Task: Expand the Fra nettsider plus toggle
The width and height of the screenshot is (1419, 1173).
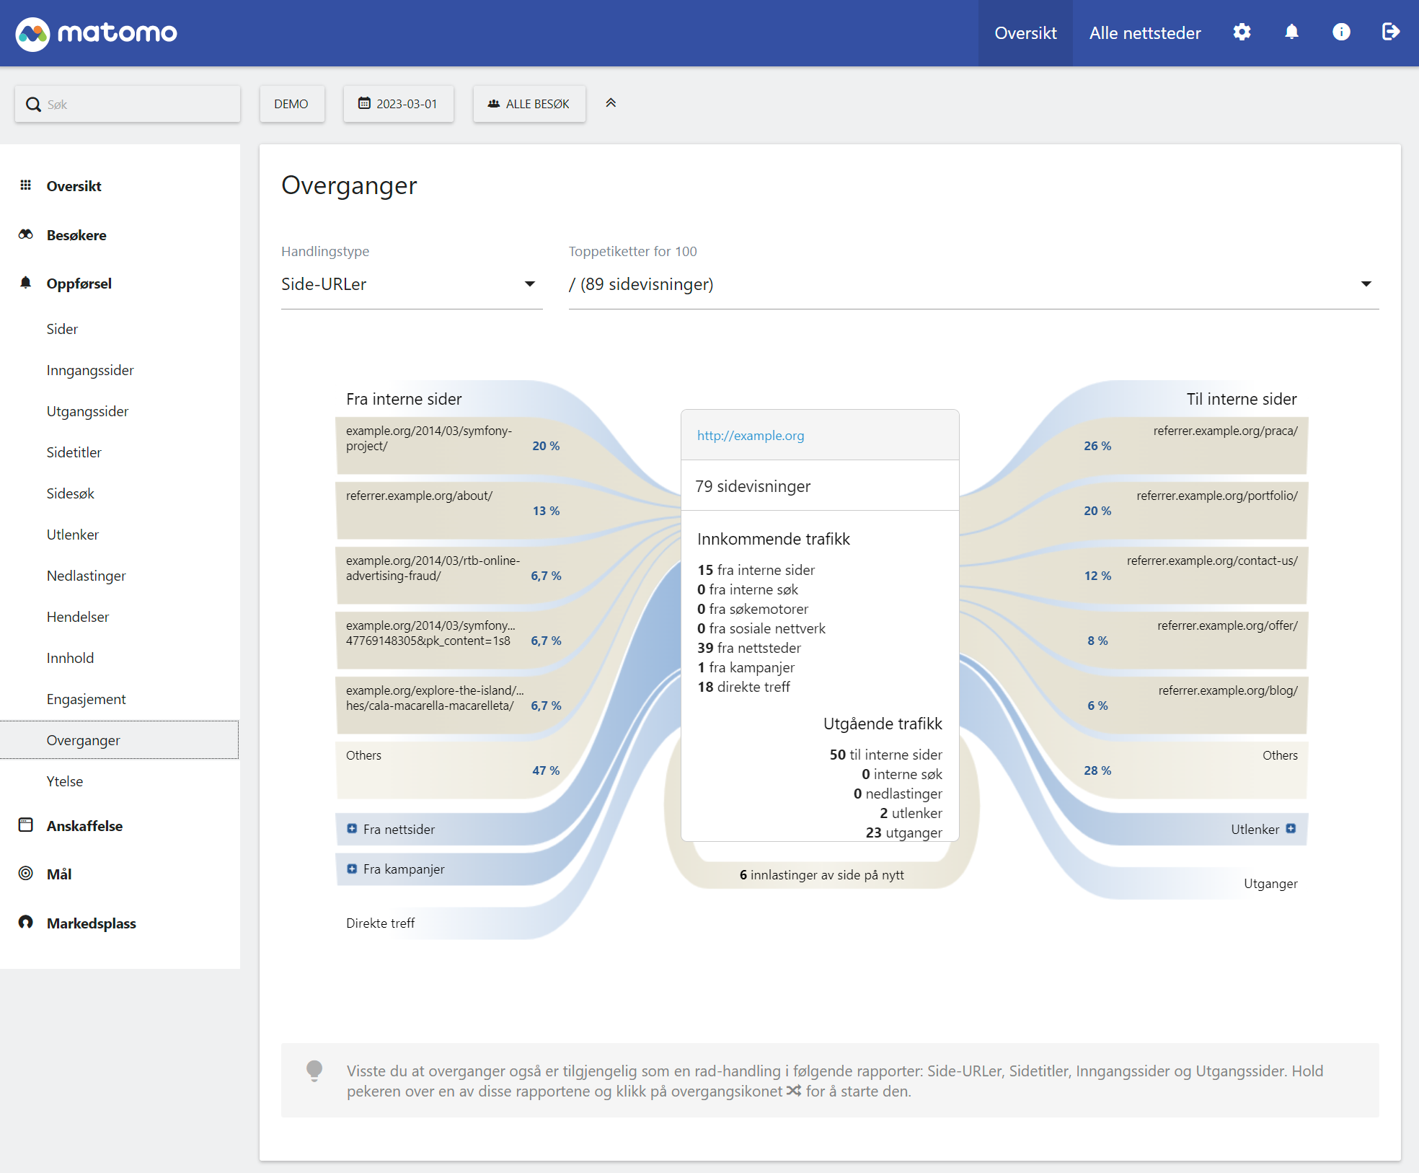Action: click(x=352, y=829)
